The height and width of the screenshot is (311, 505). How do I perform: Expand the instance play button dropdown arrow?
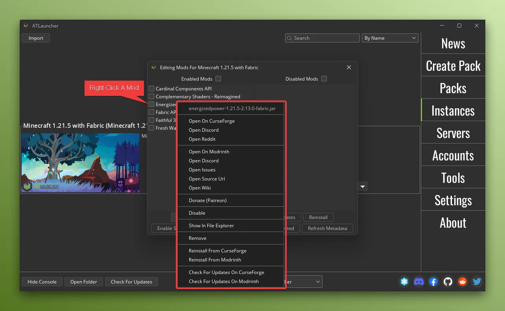point(363,186)
